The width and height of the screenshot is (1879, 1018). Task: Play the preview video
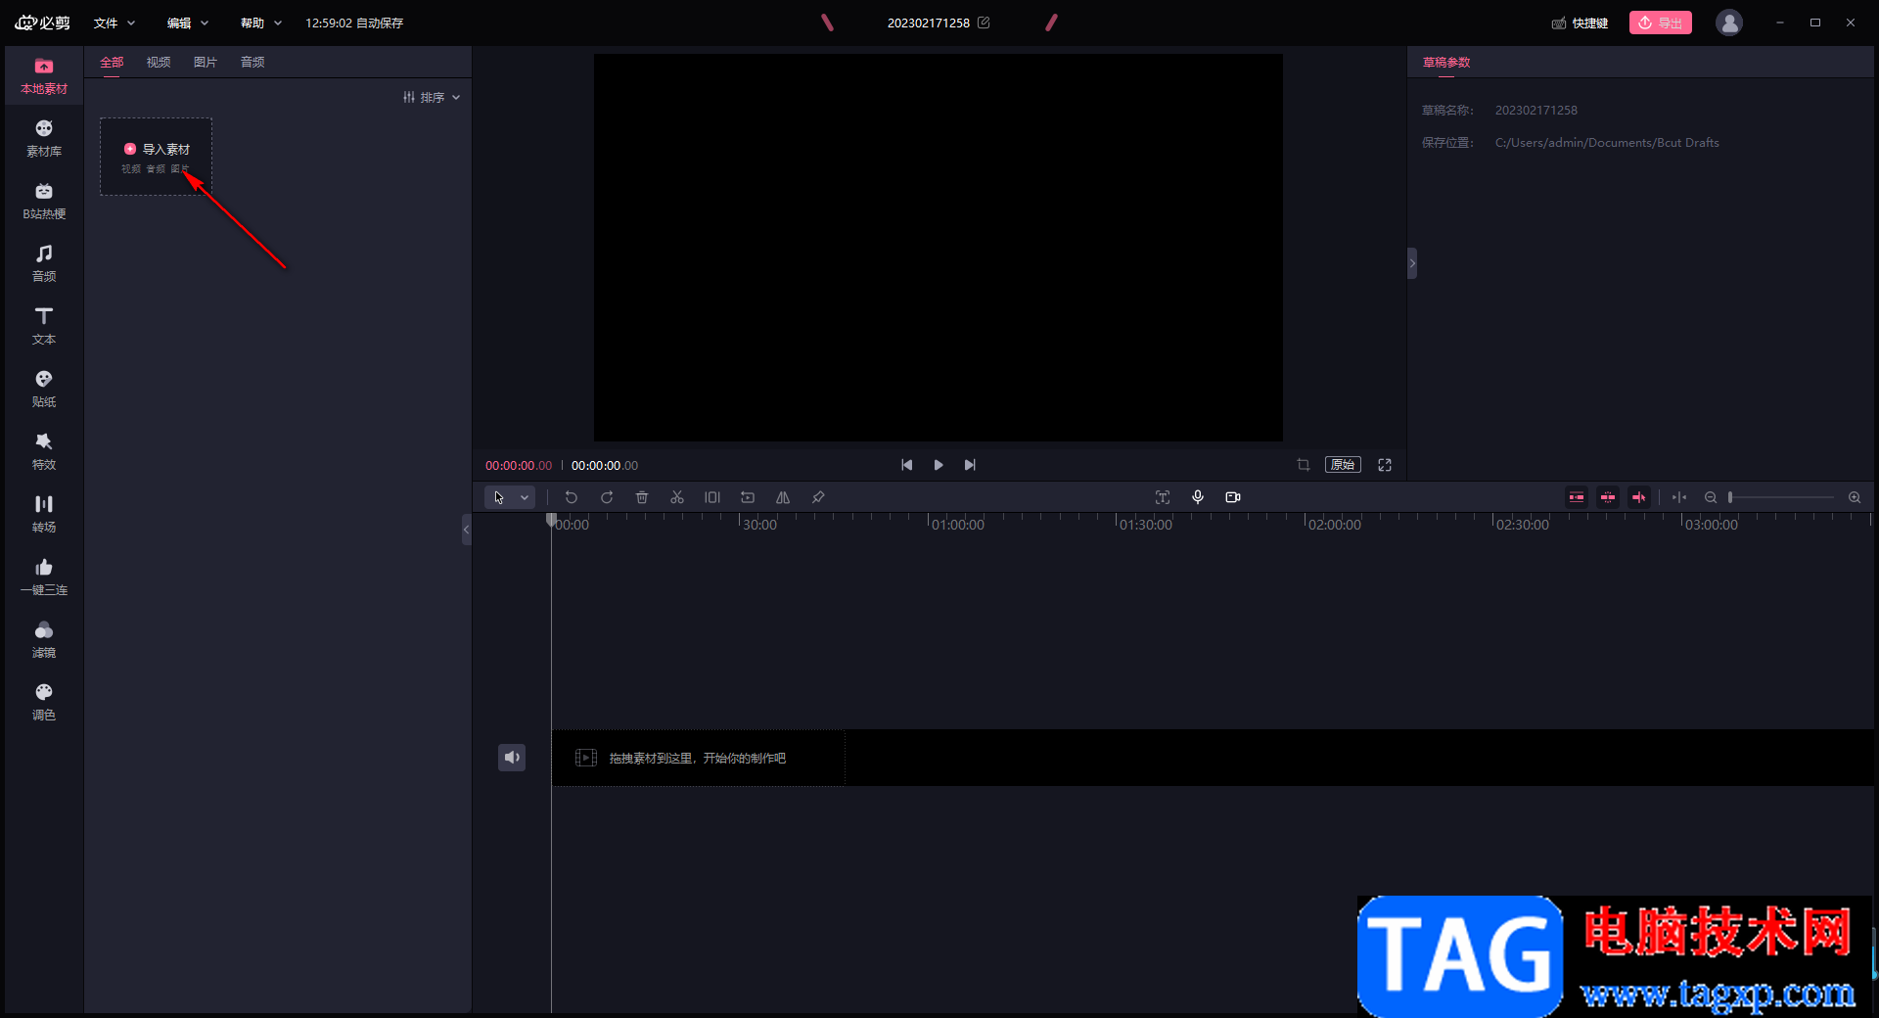(939, 465)
